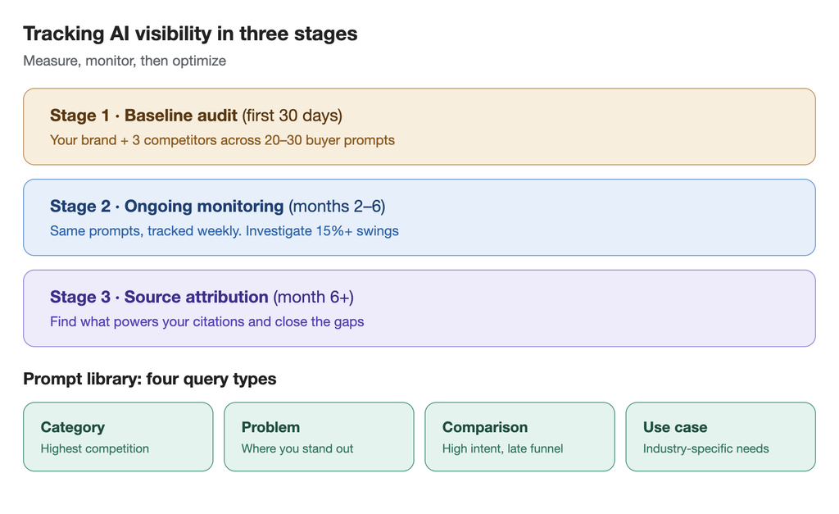Click the '(first 30 days)' timeframe text

point(293,116)
